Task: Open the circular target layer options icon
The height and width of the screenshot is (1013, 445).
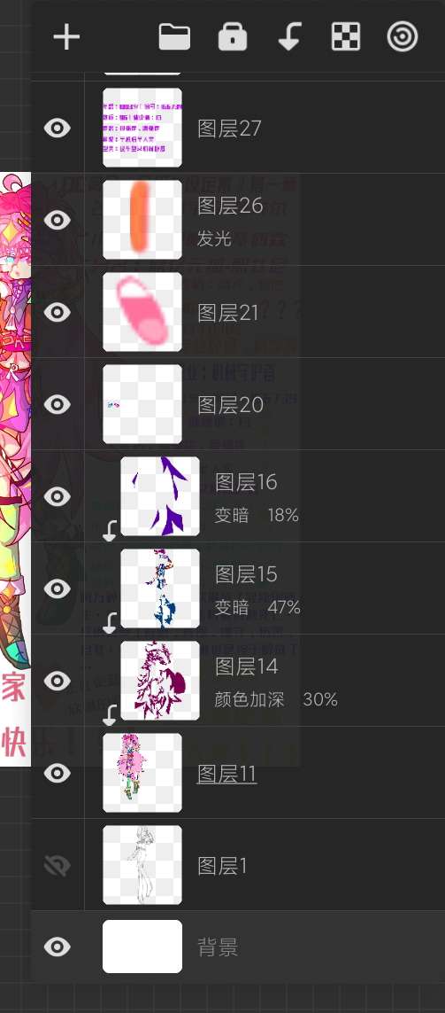Action: (403, 37)
